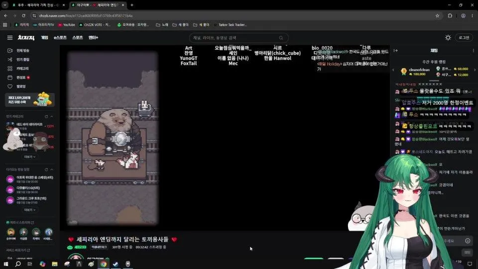The height and width of the screenshot is (269, 478).
Task: Open the hamburger menu beside Chzzk logo
Action: (10, 37)
